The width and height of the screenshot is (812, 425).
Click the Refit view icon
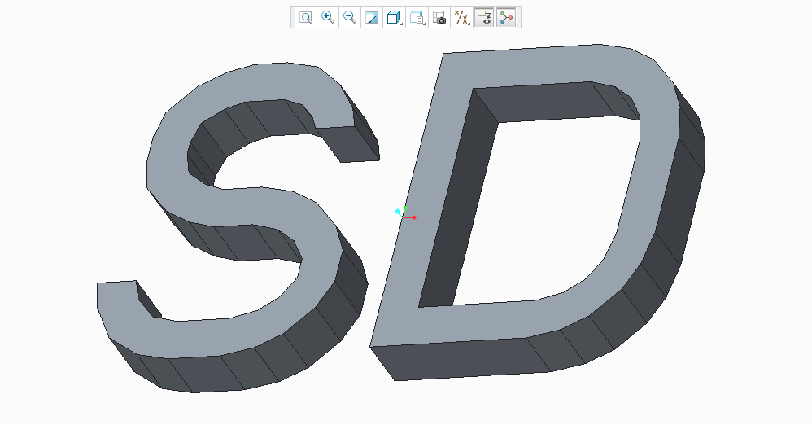pyautogui.click(x=306, y=17)
